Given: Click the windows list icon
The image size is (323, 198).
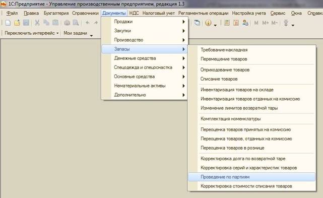Looking at the screenshot, I should point(197,23).
